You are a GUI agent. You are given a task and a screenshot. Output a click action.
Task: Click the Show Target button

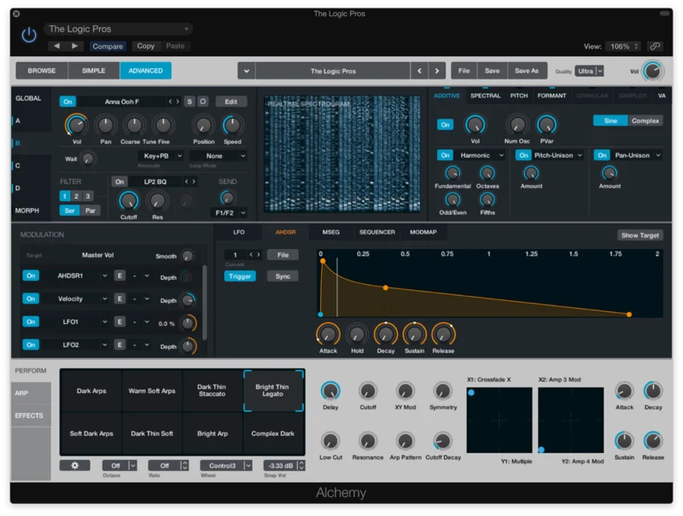tap(639, 235)
